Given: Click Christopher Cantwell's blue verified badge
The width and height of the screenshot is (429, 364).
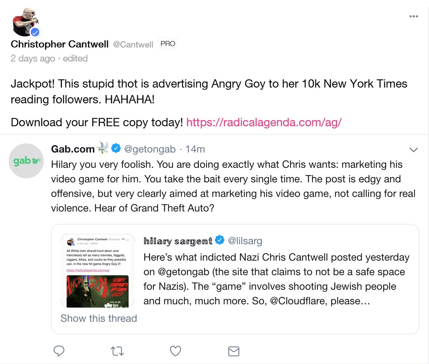Looking at the screenshot, I should [x=35, y=32].
